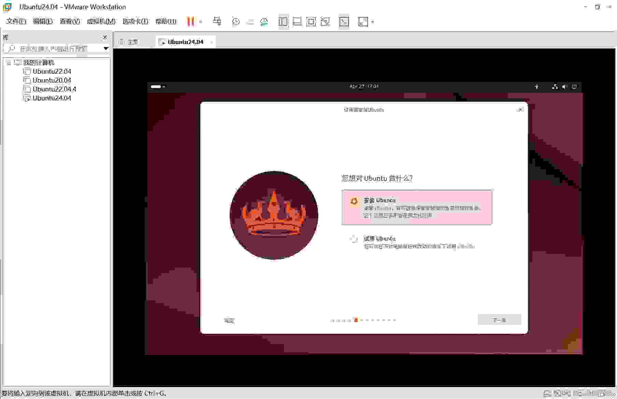Collapse the 我的计算机 tree node
617x399 pixels.
pos(9,63)
